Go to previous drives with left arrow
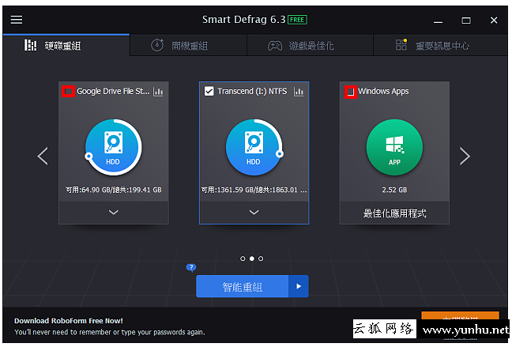 pyautogui.click(x=43, y=157)
